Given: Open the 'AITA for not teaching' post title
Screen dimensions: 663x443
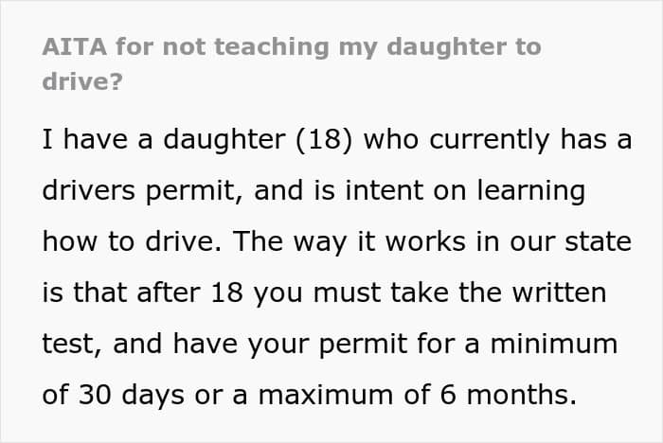Looking at the screenshot, I should [x=292, y=63].
